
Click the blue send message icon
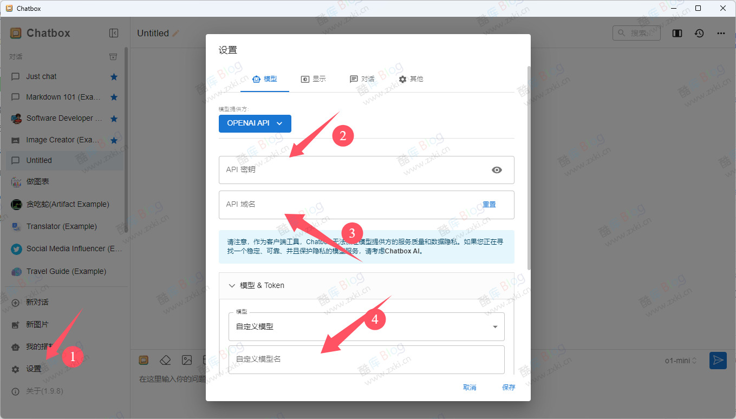pyautogui.click(x=718, y=360)
